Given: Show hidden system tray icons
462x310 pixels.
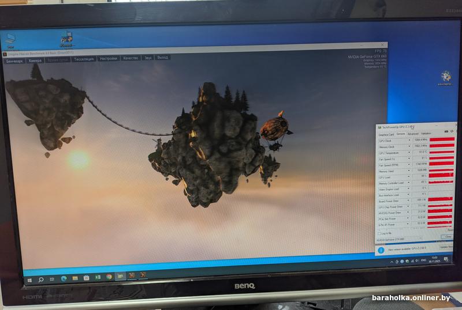Looking at the screenshot, I should pyautogui.click(x=392, y=262).
